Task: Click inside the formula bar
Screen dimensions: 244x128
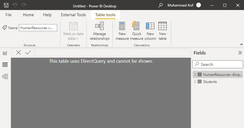Action: point(112,52)
